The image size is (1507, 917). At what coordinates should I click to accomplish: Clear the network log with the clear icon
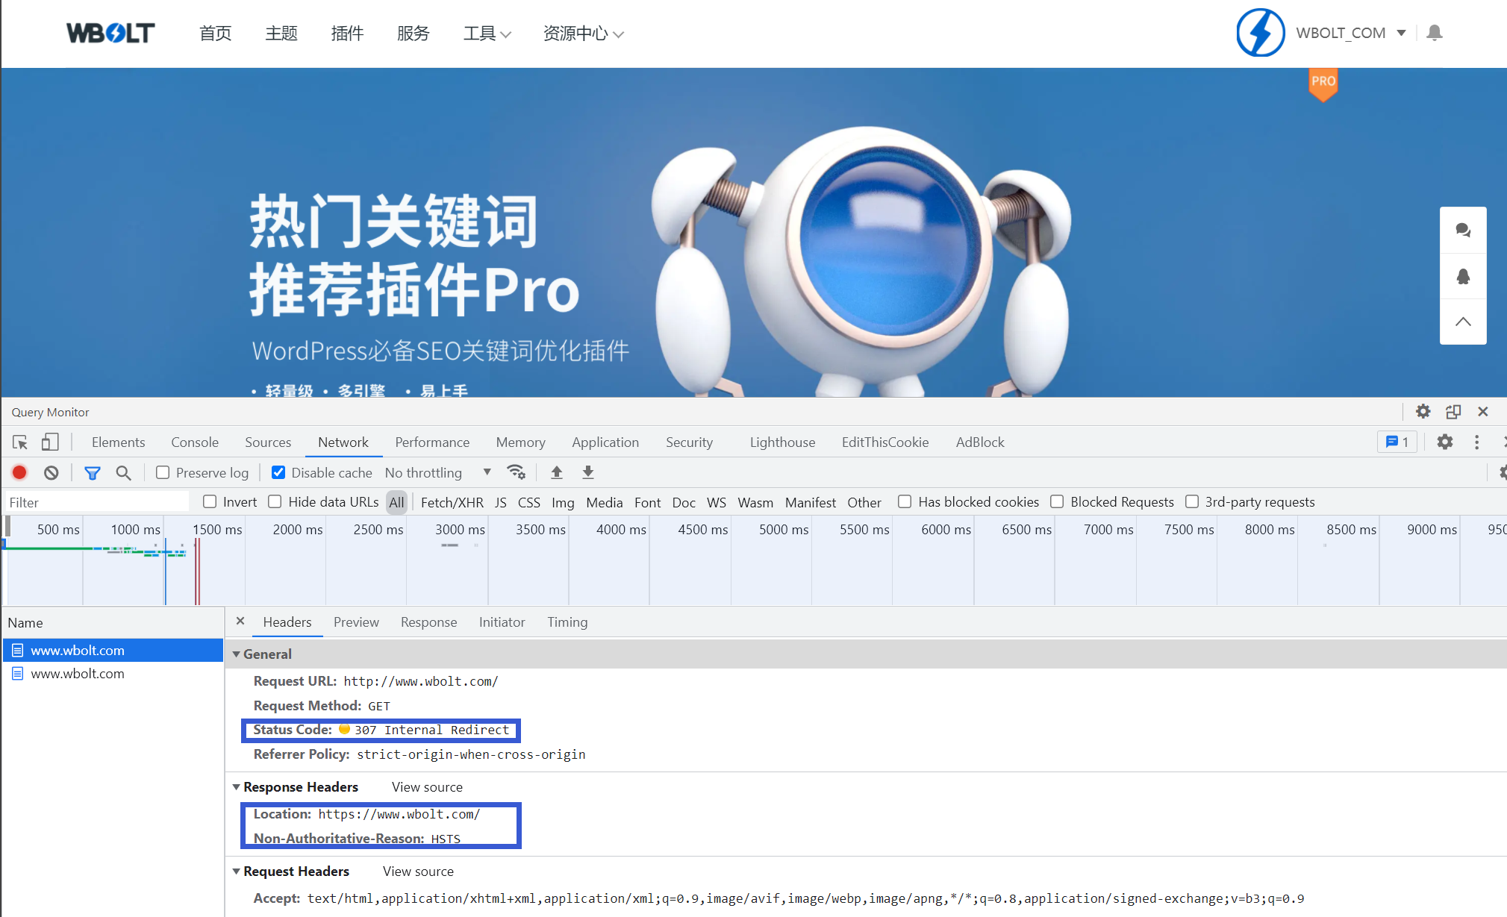point(51,472)
